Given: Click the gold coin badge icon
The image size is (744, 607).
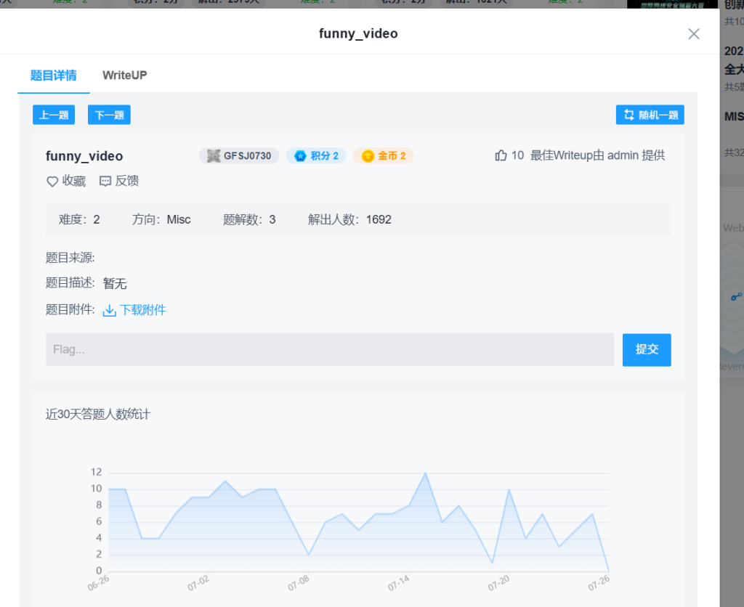Looking at the screenshot, I should pos(368,156).
